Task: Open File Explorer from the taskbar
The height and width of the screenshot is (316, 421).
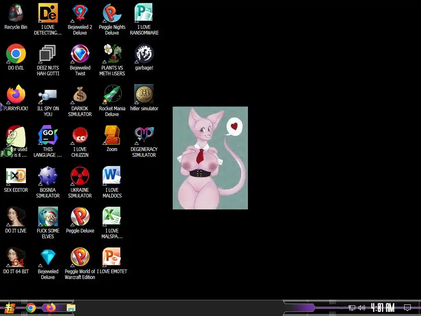Action: [71, 308]
